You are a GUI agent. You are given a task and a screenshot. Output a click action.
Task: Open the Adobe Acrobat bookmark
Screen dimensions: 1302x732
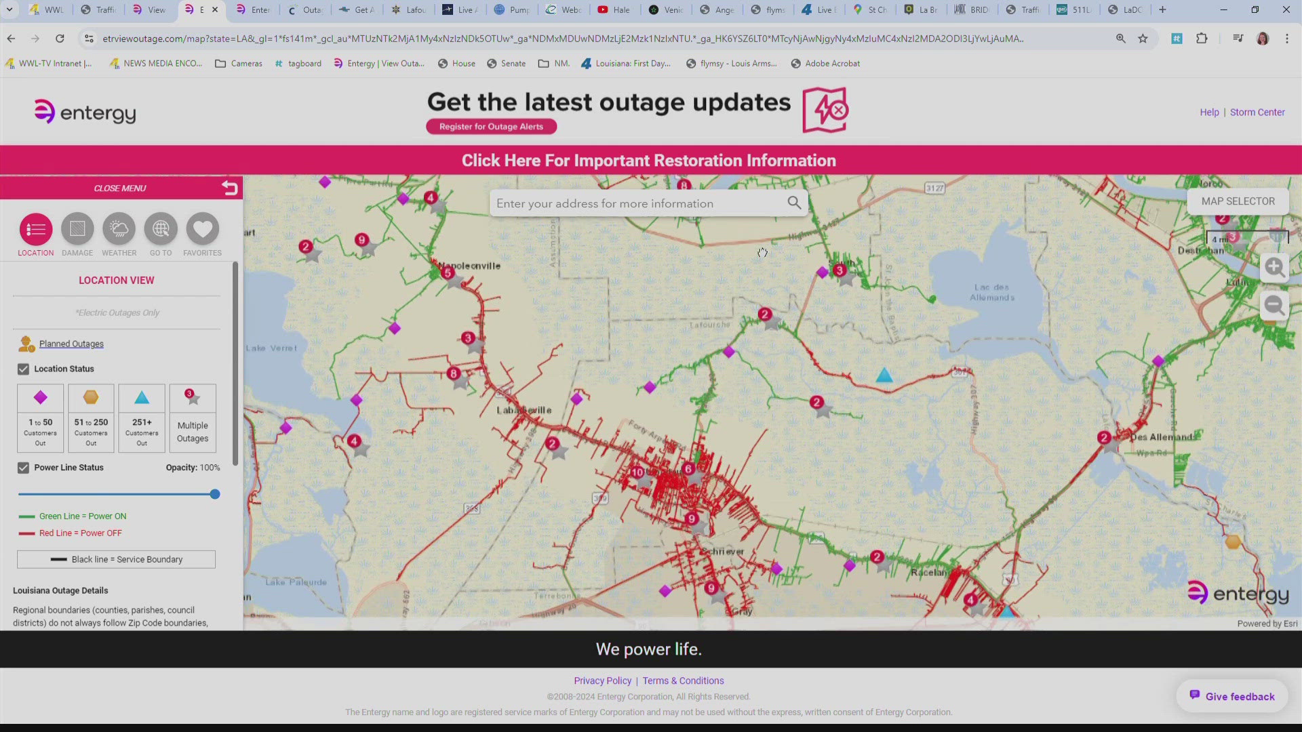[x=825, y=64]
